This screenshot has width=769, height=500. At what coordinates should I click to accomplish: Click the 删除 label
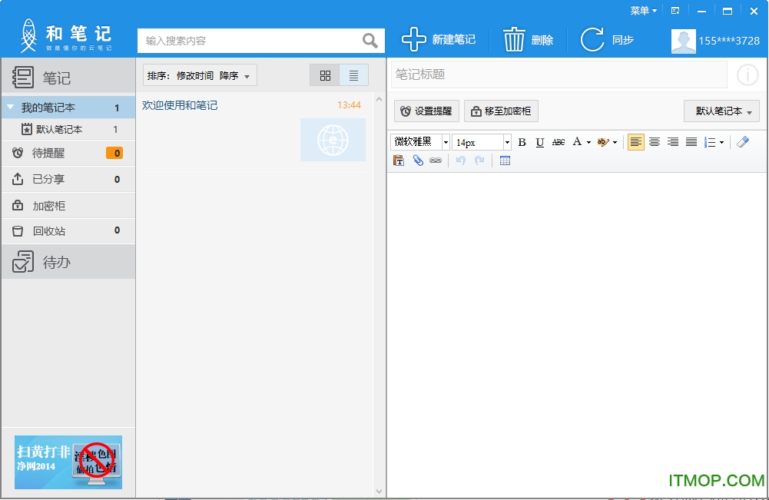tap(542, 40)
